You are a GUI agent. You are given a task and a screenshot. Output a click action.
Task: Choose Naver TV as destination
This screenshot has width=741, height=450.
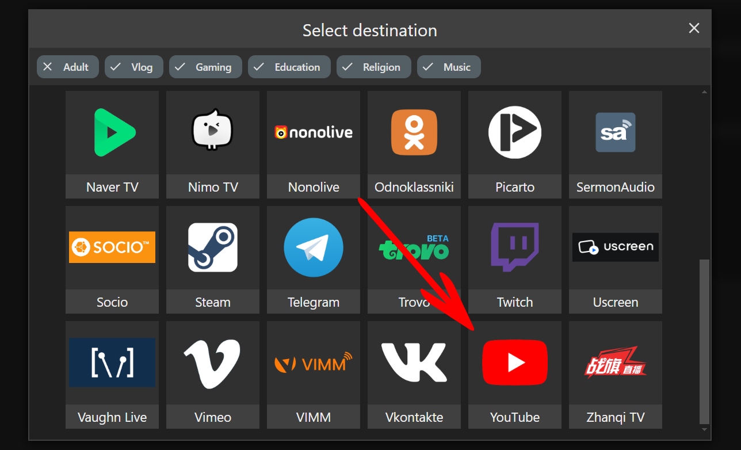tap(112, 145)
